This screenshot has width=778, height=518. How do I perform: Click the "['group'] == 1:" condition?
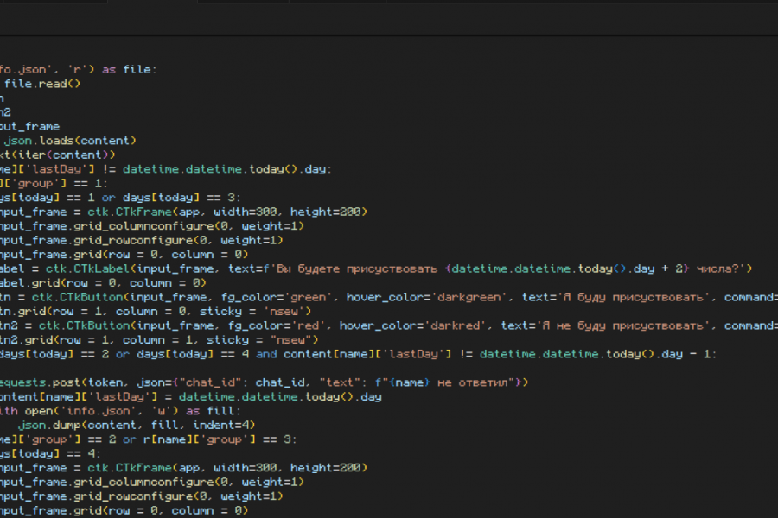click(56, 183)
